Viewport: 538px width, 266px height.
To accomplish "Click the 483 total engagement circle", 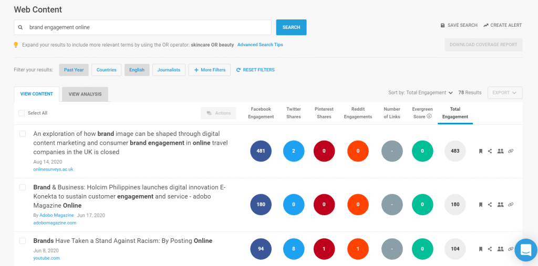I will coord(455,151).
